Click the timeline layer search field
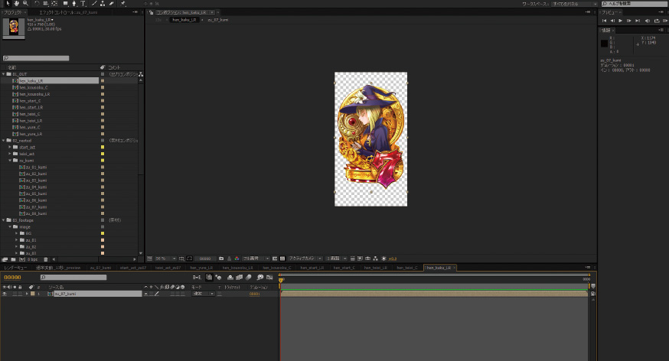 pyautogui.click(x=73, y=277)
